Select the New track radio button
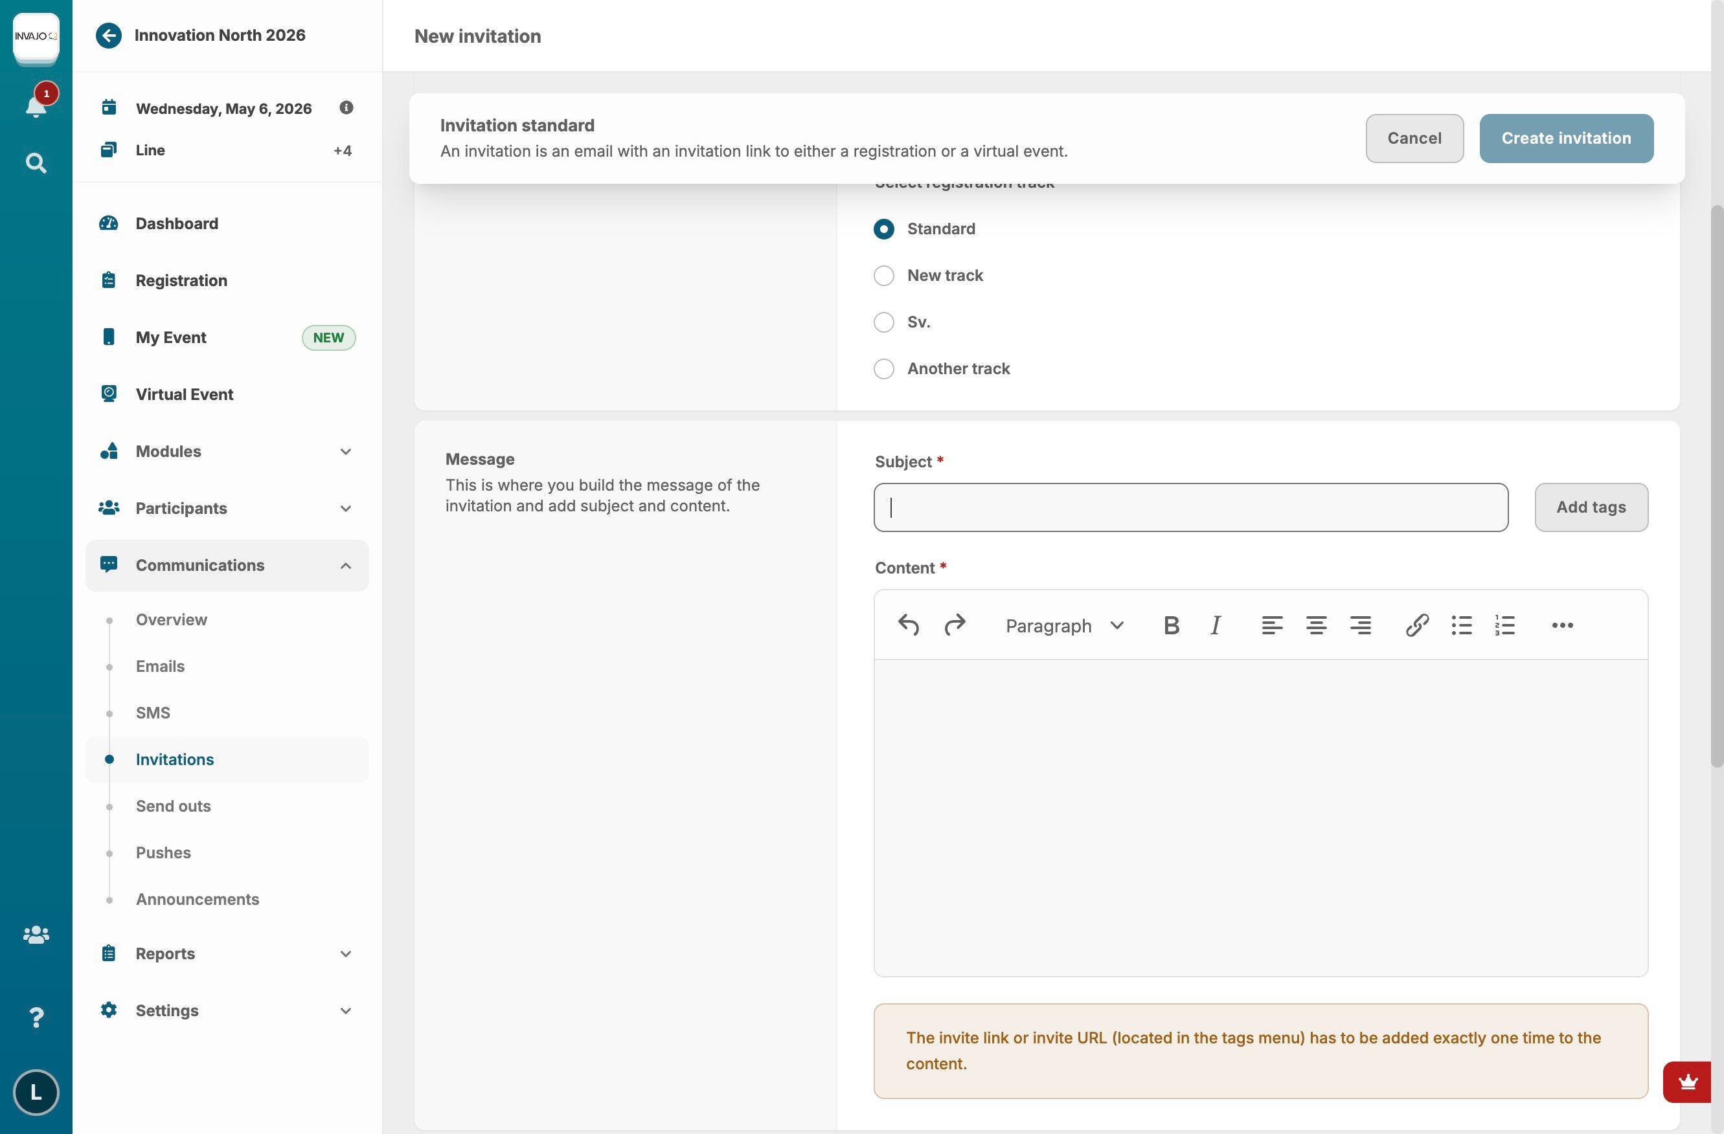 pyautogui.click(x=883, y=275)
